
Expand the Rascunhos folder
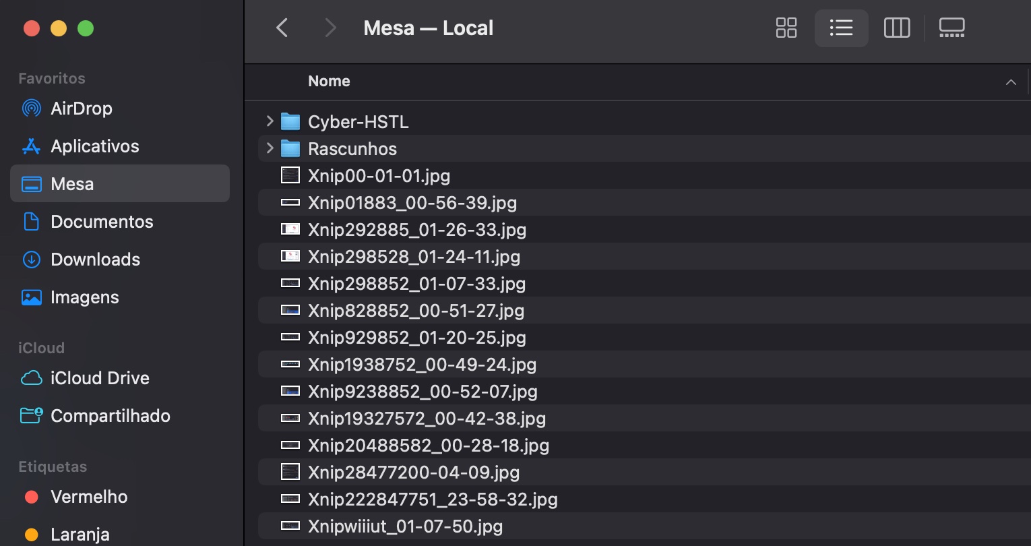[x=269, y=148]
